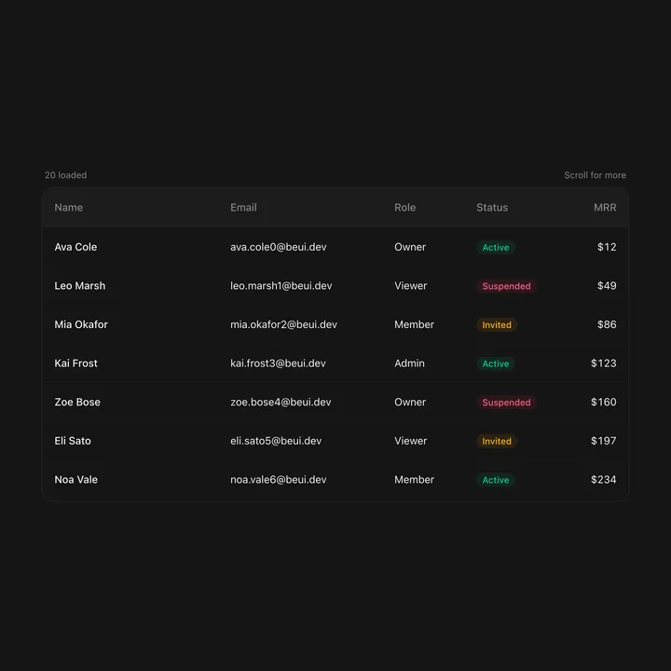Click the MRR column header
The width and height of the screenshot is (671, 671).
click(605, 208)
